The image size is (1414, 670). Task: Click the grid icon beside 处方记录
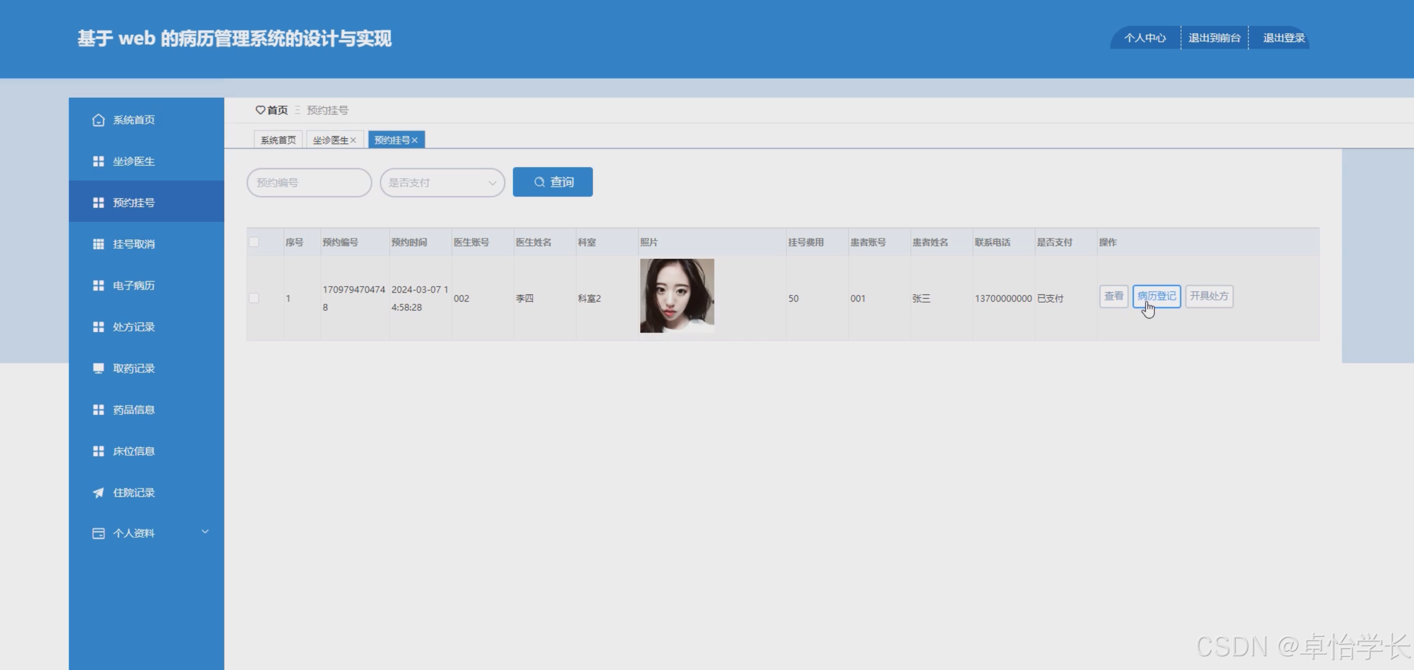pos(98,327)
